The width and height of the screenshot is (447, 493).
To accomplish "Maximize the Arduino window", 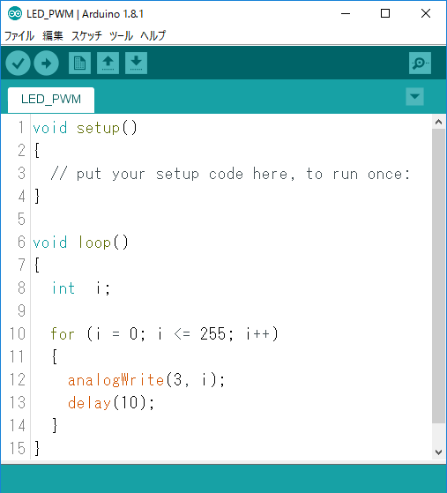I will click(x=385, y=13).
